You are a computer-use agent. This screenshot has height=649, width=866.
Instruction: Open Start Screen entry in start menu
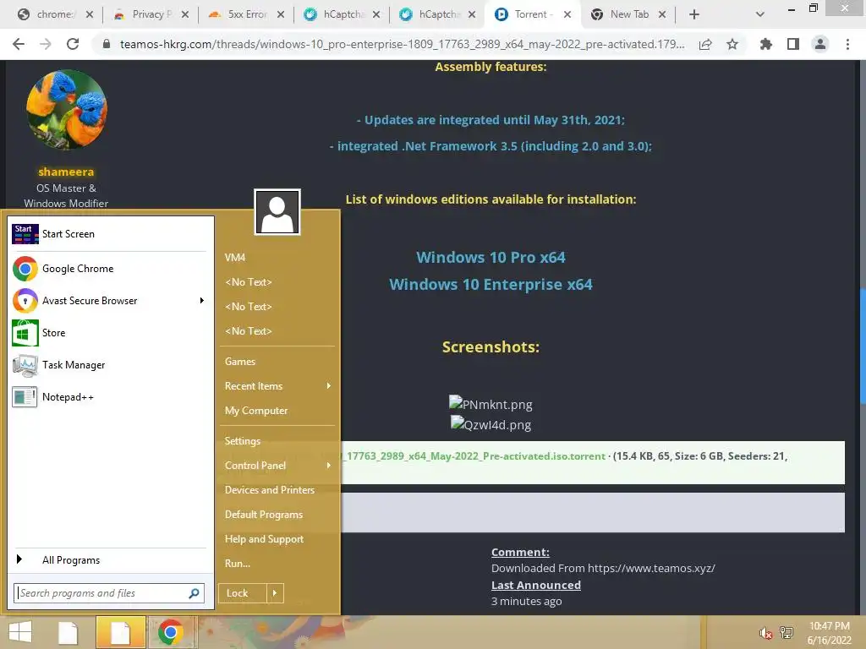coord(109,234)
